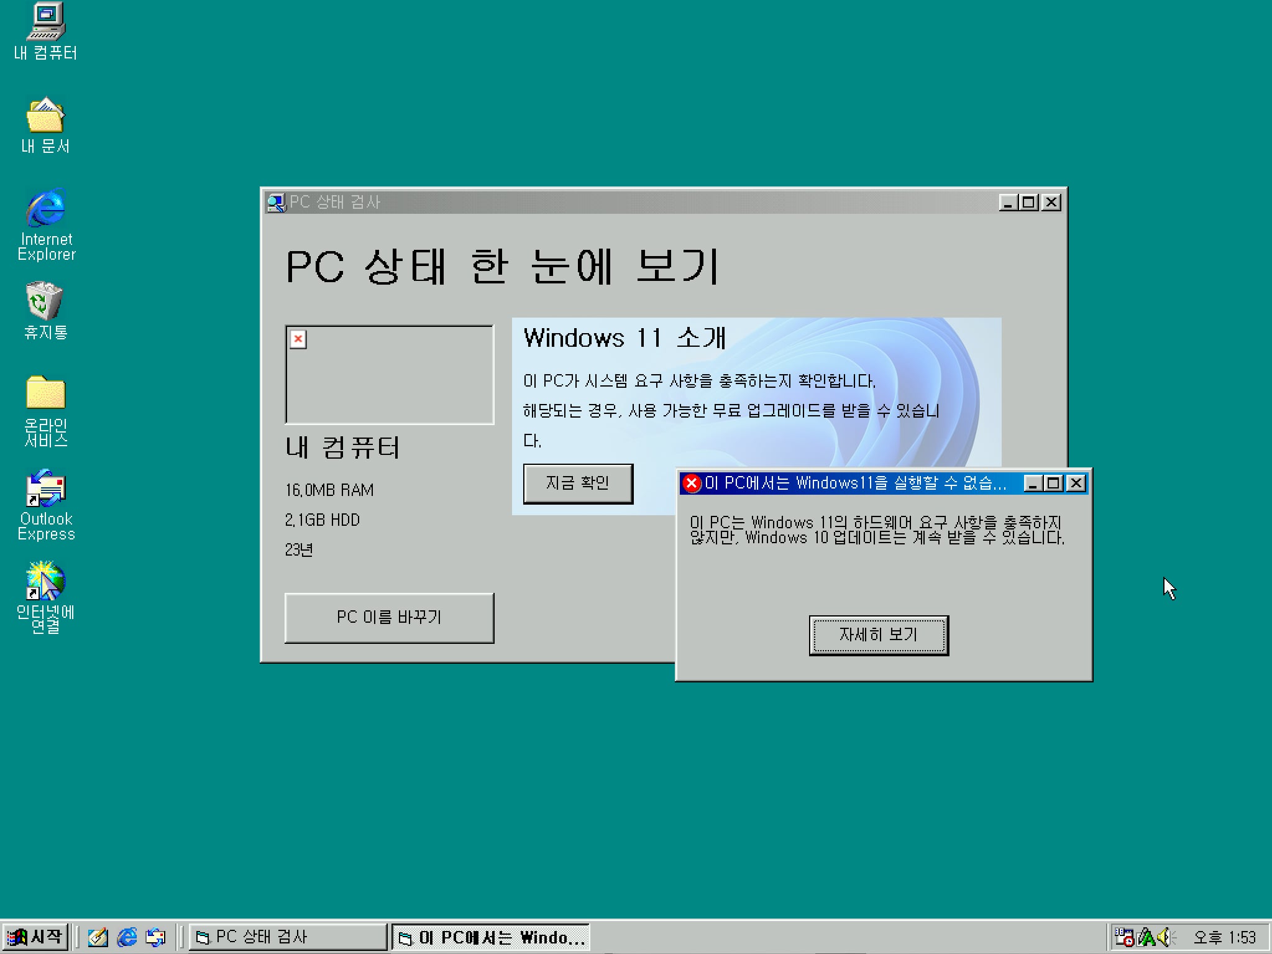Click the PC 상태 한 눈에 보기 heading
1272x954 pixels.
[502, 267]
